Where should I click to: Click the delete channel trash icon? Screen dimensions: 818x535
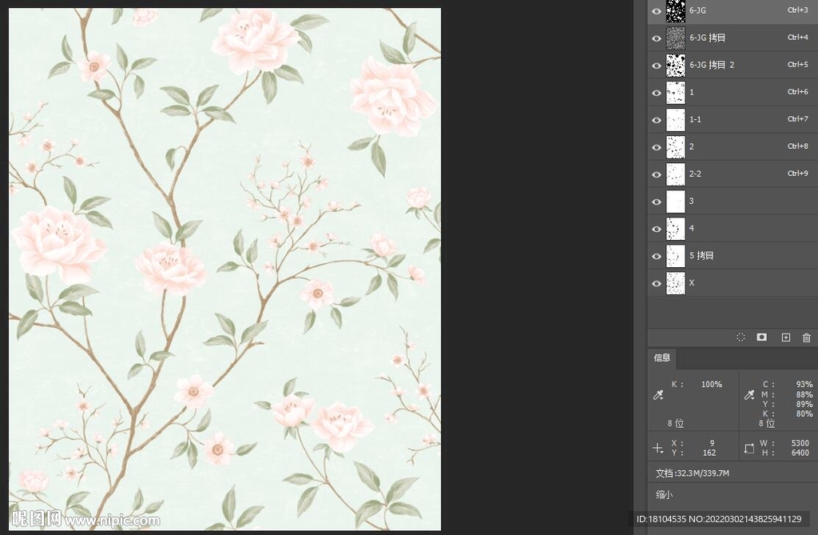click(x=806, y=337)
